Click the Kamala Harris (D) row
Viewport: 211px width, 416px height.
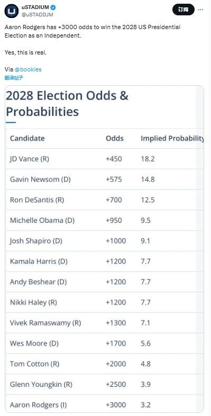pos(104,261)
